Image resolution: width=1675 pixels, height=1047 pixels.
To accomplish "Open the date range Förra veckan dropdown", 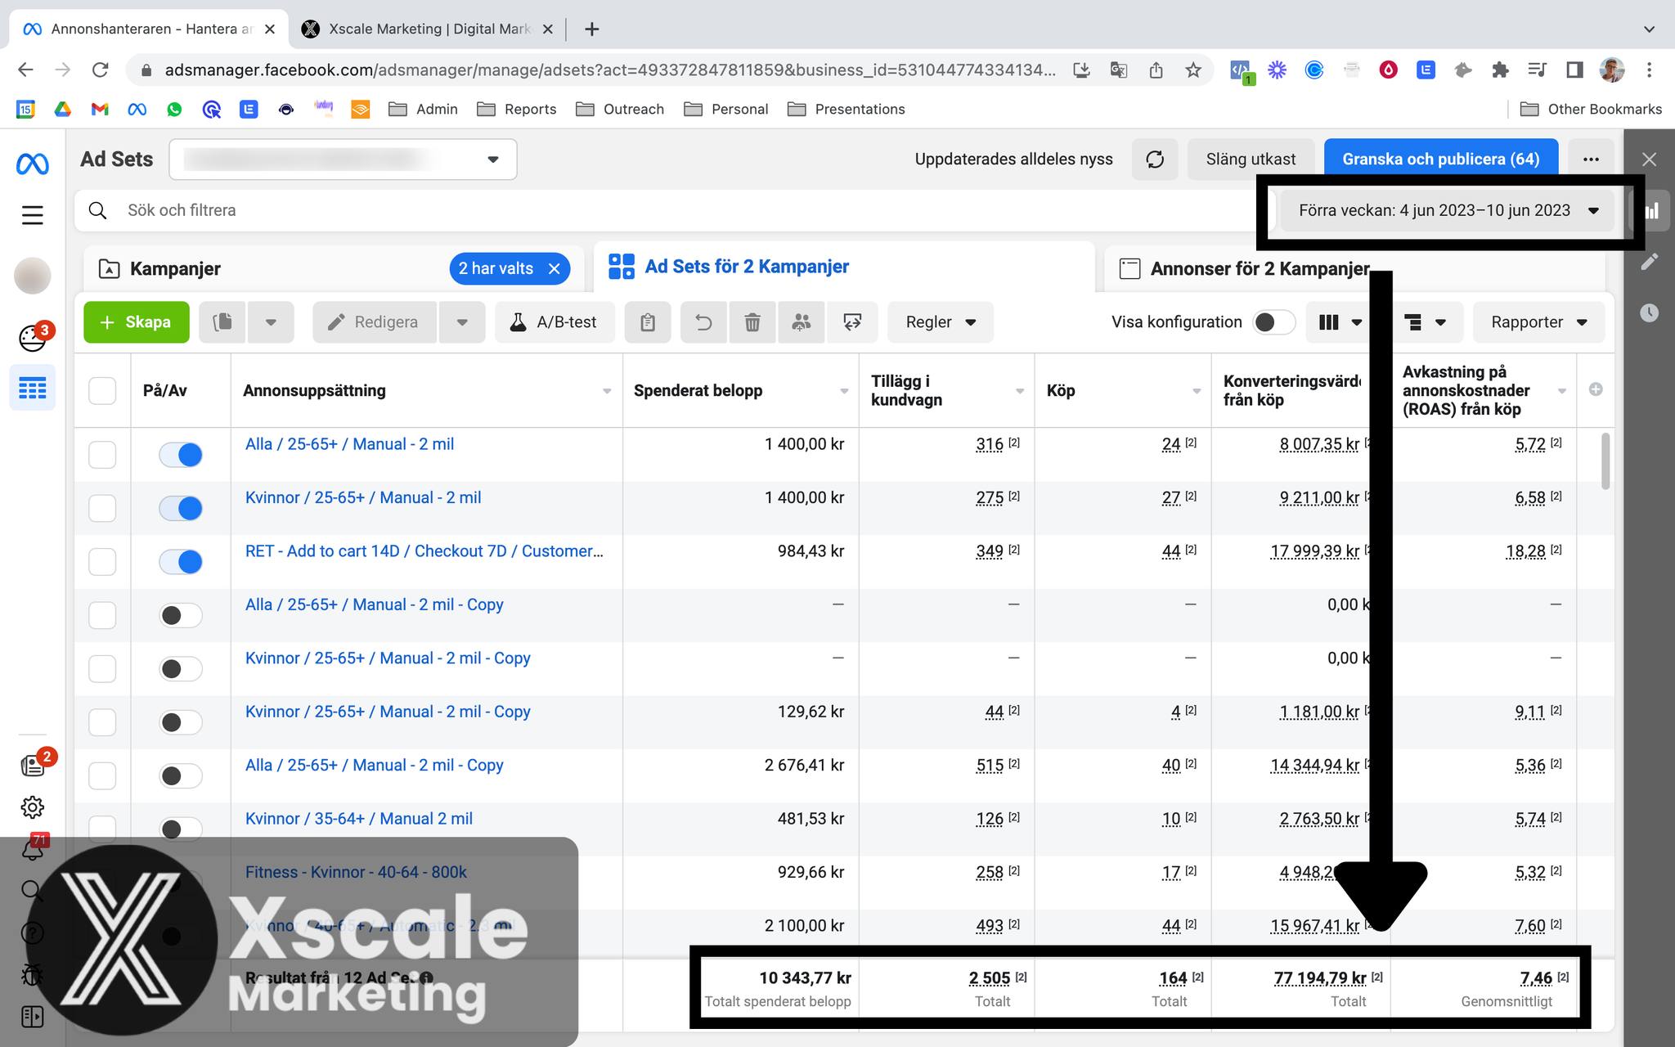I will pyautogui.click(x=1448, y=210).
